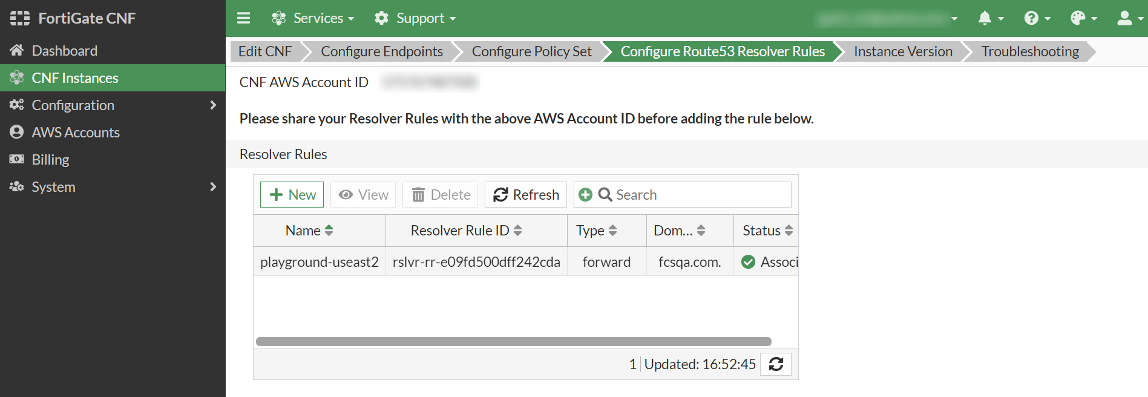Image resolution: width=1148 pixels, height=397 pixels.
Task: Open the help question mark menu
Action: click(x=1036, y=18)
